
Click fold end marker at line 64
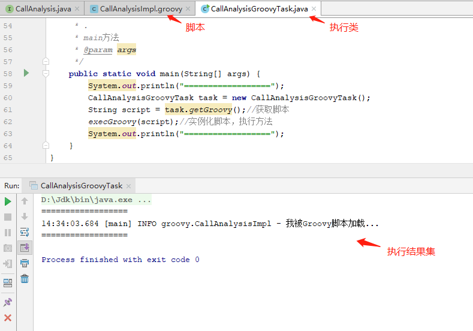[46, 146]
